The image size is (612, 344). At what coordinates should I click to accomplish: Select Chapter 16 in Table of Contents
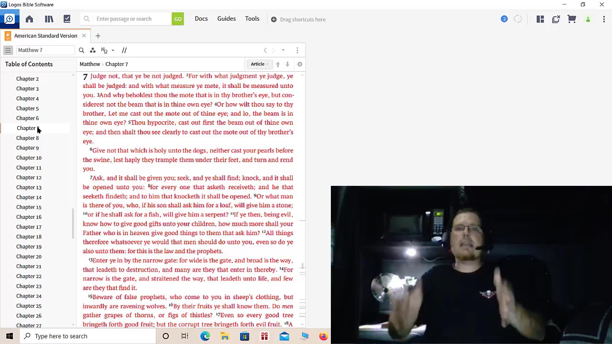point(29,217)
